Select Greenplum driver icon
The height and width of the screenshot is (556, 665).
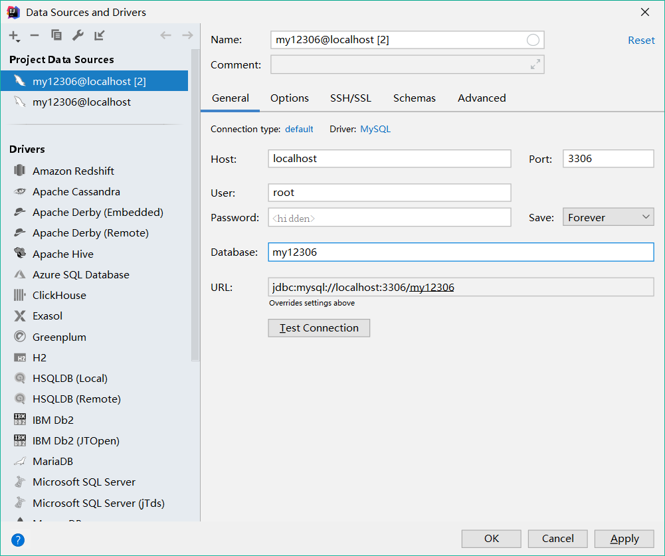[19, 336]
